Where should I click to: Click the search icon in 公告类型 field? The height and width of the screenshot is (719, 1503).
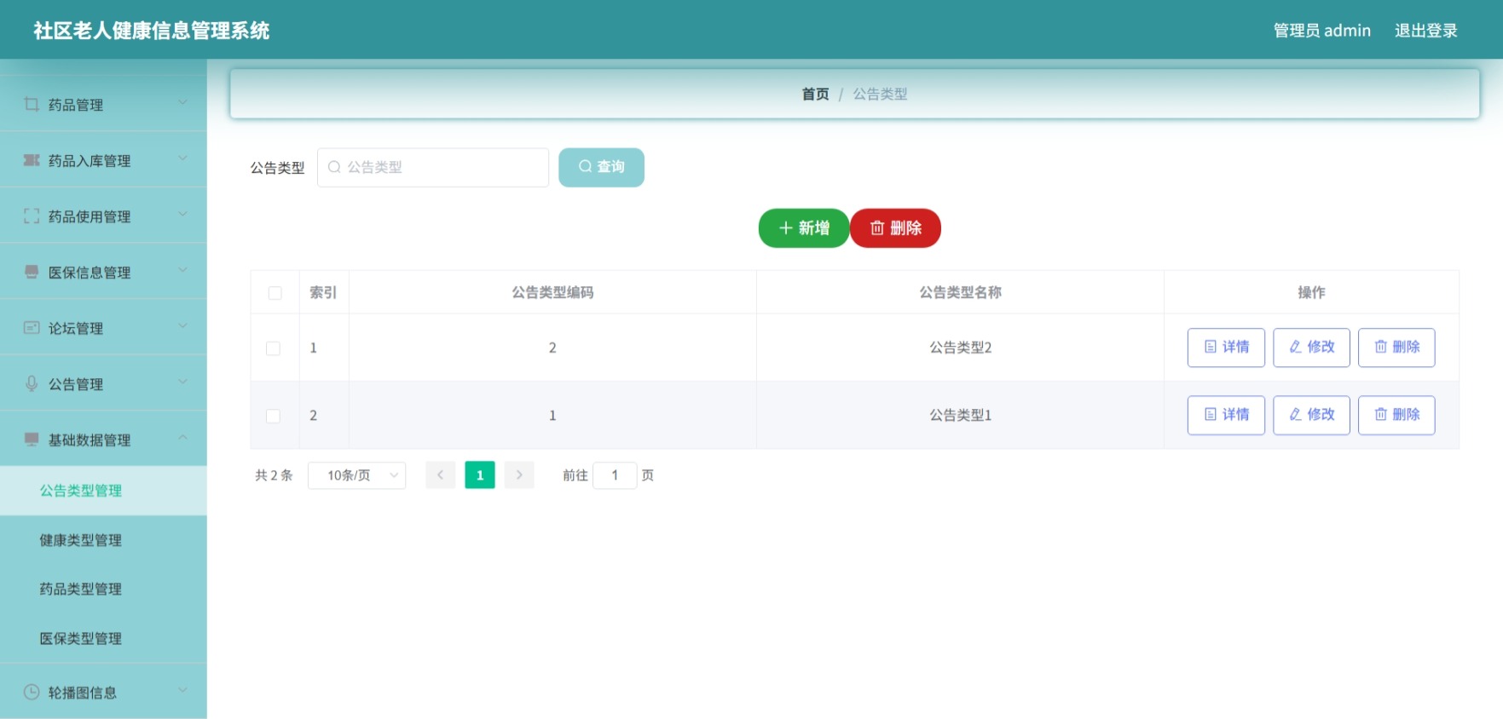pyautogui.click(x=334, y=167)
